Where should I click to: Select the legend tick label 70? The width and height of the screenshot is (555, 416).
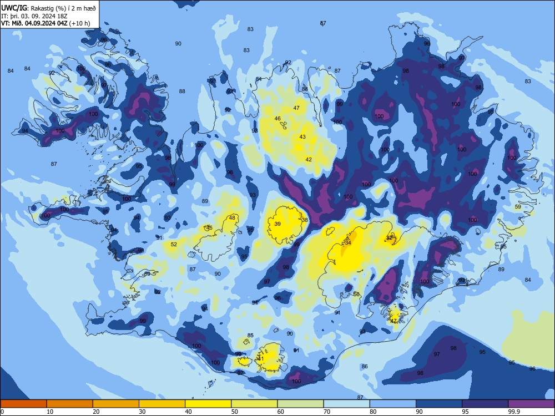327,412
